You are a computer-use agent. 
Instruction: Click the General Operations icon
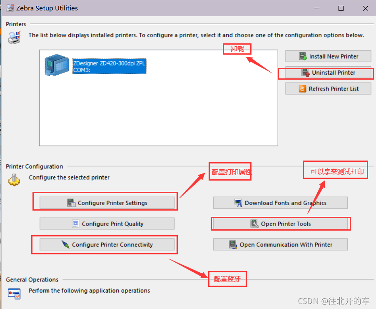point(14,294)
